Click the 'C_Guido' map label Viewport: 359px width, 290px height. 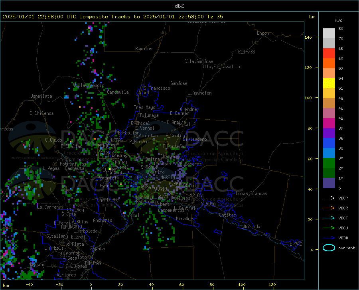point(53,140)
